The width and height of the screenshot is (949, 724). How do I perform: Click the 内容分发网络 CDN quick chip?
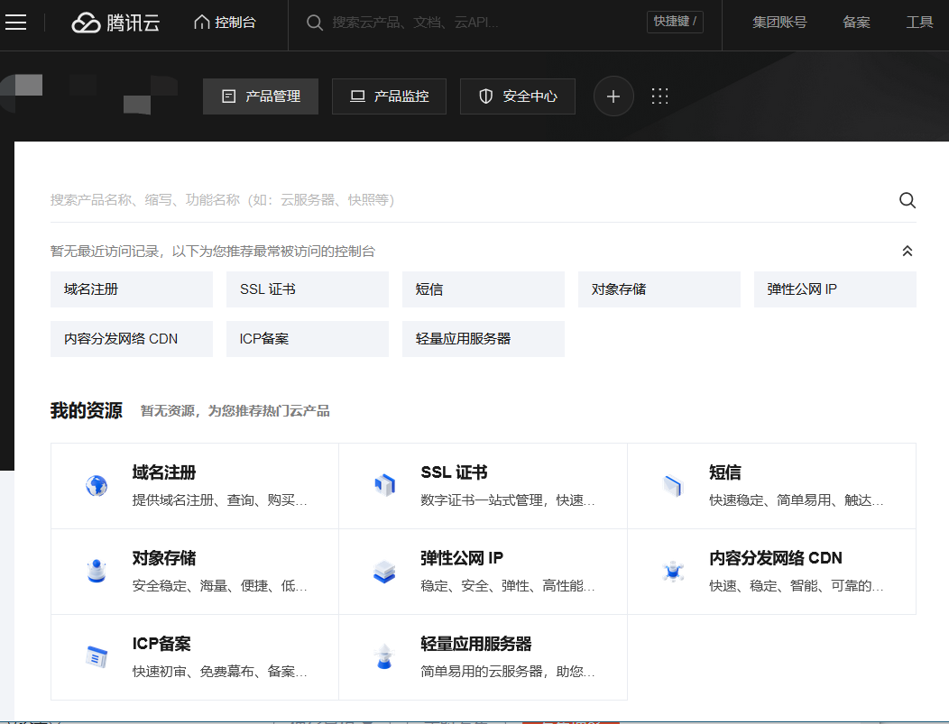[132, 339]
